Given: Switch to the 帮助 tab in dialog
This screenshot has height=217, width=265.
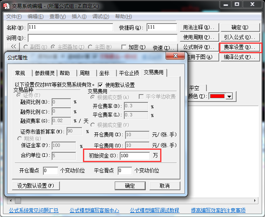Looking at the screenshot, I should click(67, 73).
